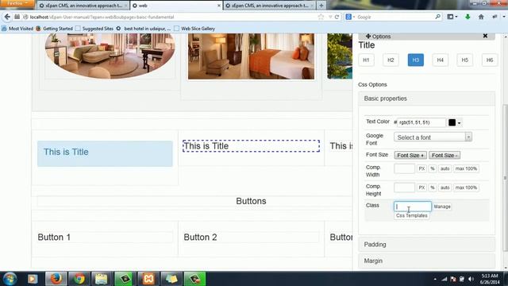Open the Firefox menu button
The height and width of the screenshot is (286, 508).
click(17, 3)
